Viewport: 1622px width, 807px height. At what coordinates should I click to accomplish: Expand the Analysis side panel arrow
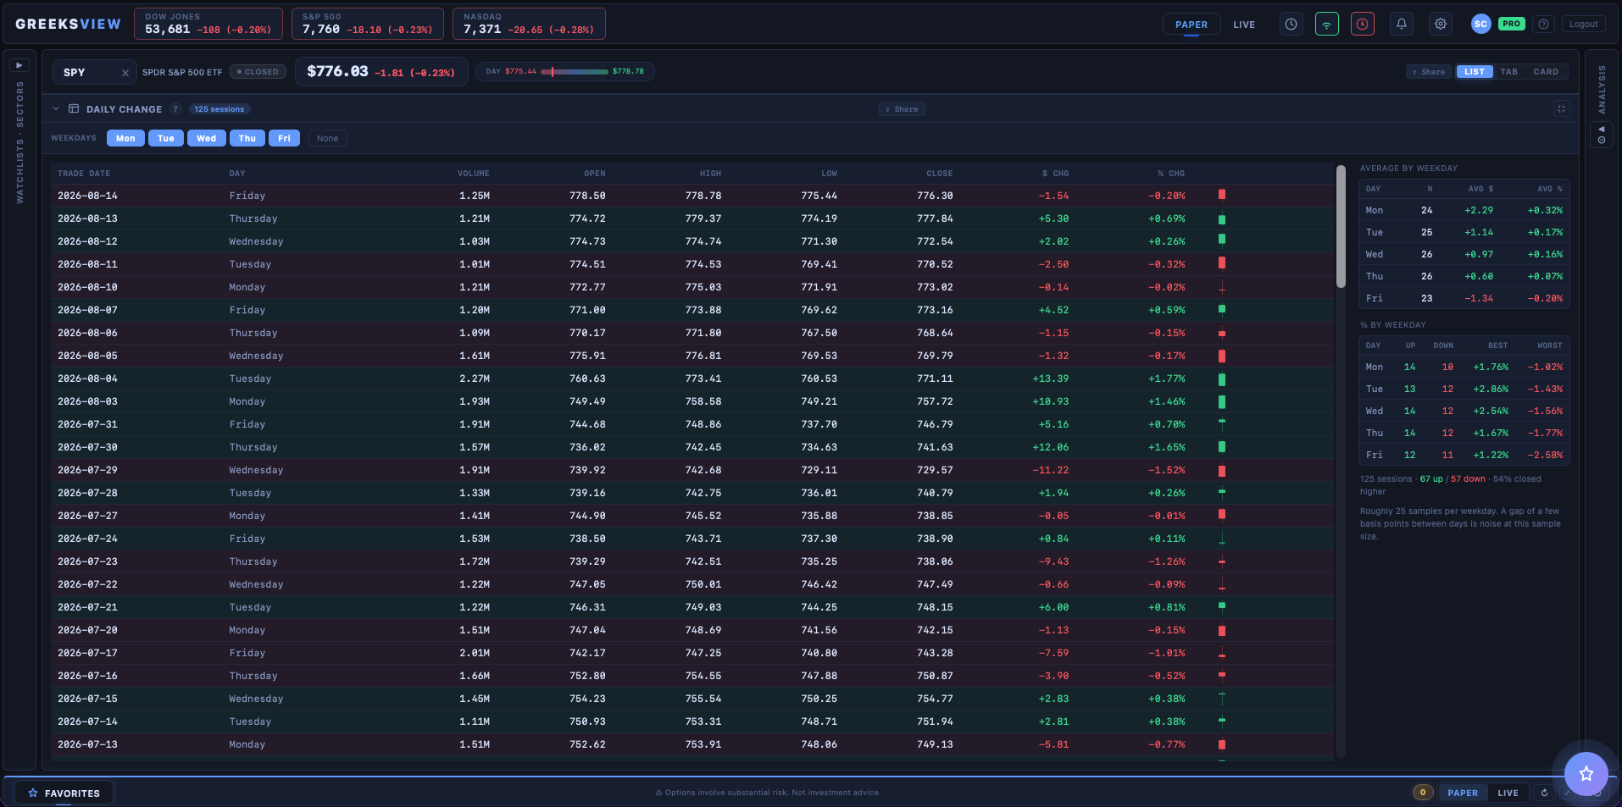(x=1602, y=135)
